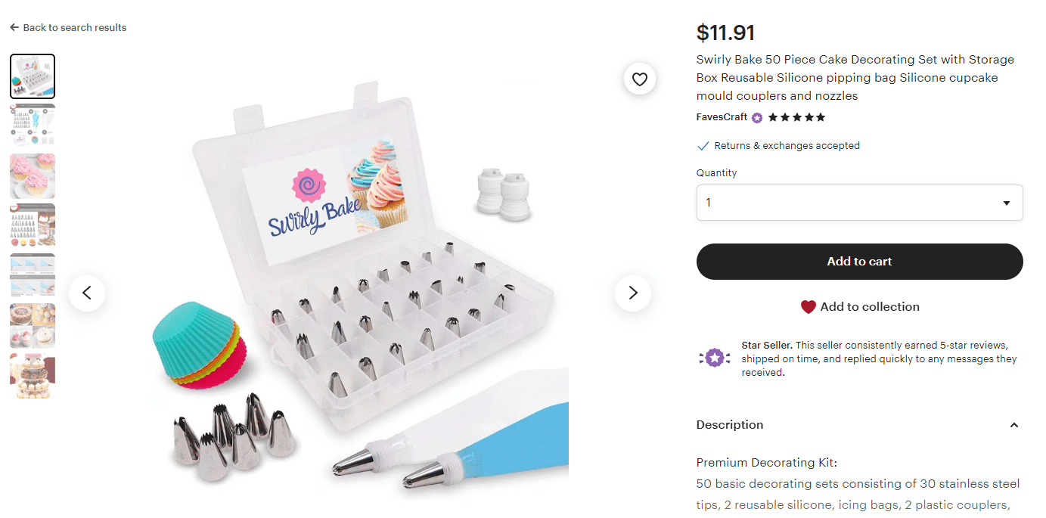Click the heart favorite icon on image

pyautogui.click(x=640, y=79)
